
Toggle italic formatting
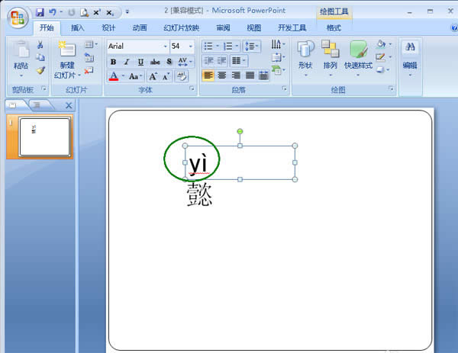tap(127, 62)
